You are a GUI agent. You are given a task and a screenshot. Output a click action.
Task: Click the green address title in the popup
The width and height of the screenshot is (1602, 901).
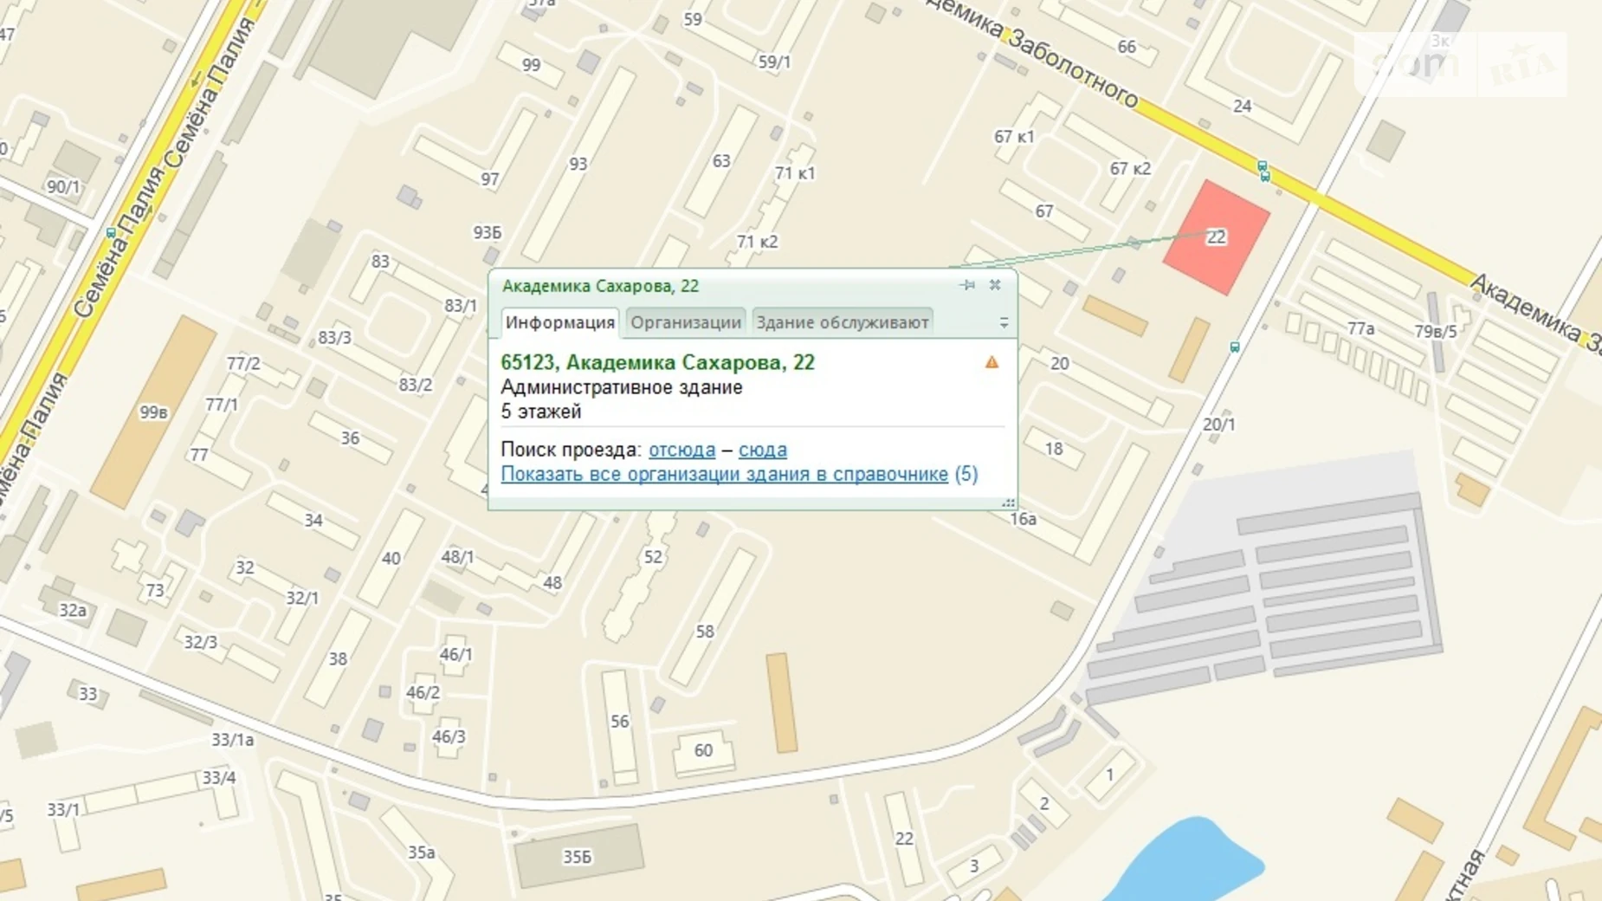click(x=657, y=362)
